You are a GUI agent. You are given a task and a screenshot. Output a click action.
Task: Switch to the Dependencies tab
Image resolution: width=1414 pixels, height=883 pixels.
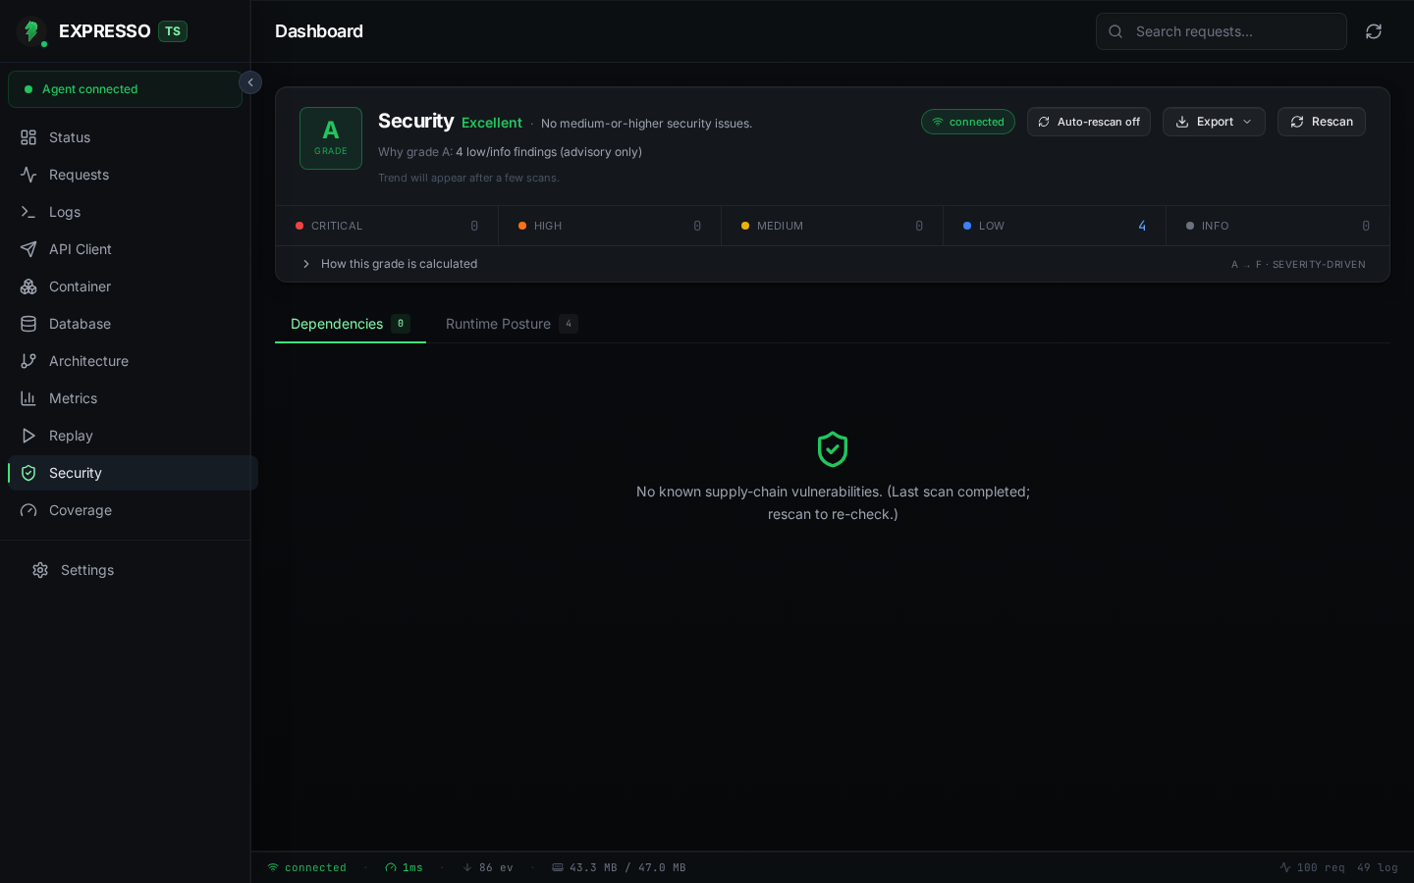click(351, 324)
